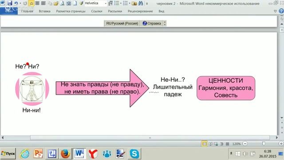This screenshot has width=284, height=160.
Task: Click the zoom slider handle
Action: [264, 144]
